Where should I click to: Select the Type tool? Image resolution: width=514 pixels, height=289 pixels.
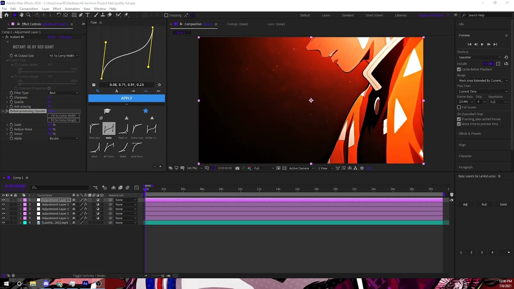(88, 15)
